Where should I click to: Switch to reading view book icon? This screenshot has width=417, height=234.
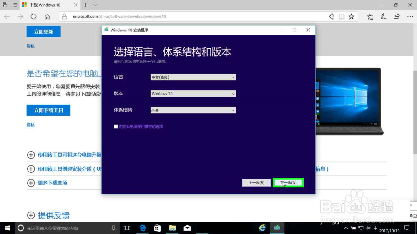point(342,17)
